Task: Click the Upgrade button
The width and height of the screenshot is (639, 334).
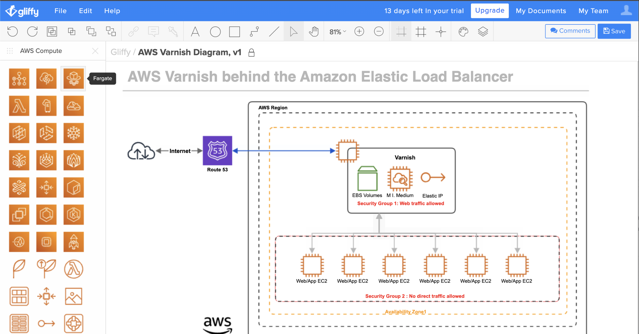Action: tap(490, 11)
